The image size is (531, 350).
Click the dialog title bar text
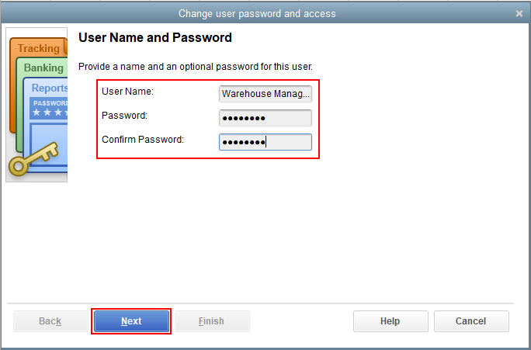coord(258,13)
